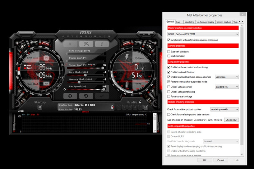Switch to the General tab

170,22
